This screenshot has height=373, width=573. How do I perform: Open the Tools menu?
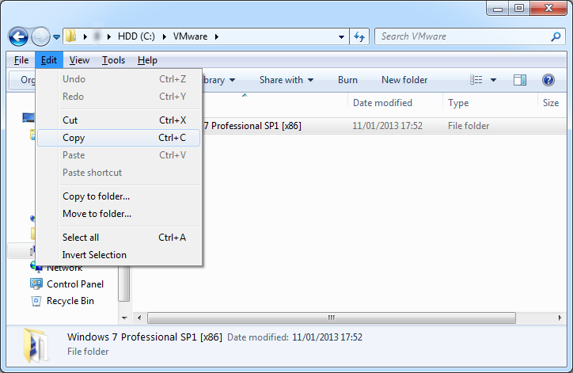click(x=113, y=60)
